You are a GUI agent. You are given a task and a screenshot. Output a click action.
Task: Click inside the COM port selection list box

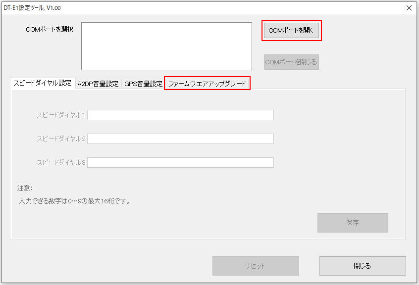click(166, 46)
